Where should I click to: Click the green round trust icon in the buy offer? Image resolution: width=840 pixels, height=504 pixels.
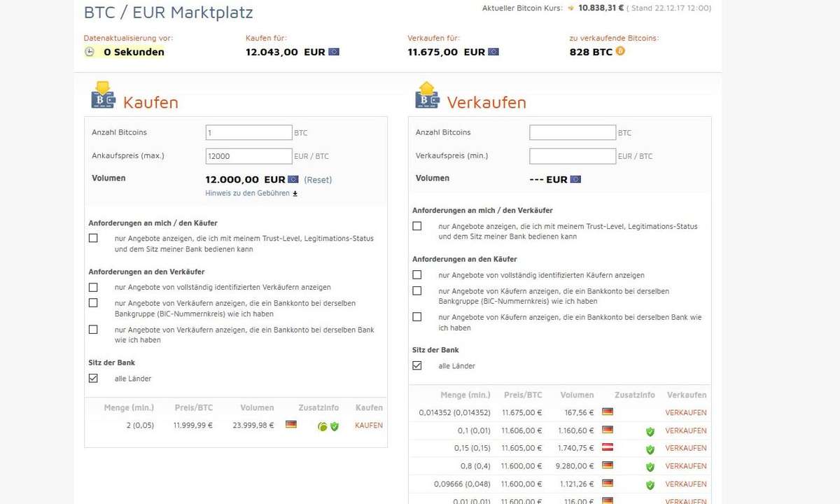(x=323, y=426)
